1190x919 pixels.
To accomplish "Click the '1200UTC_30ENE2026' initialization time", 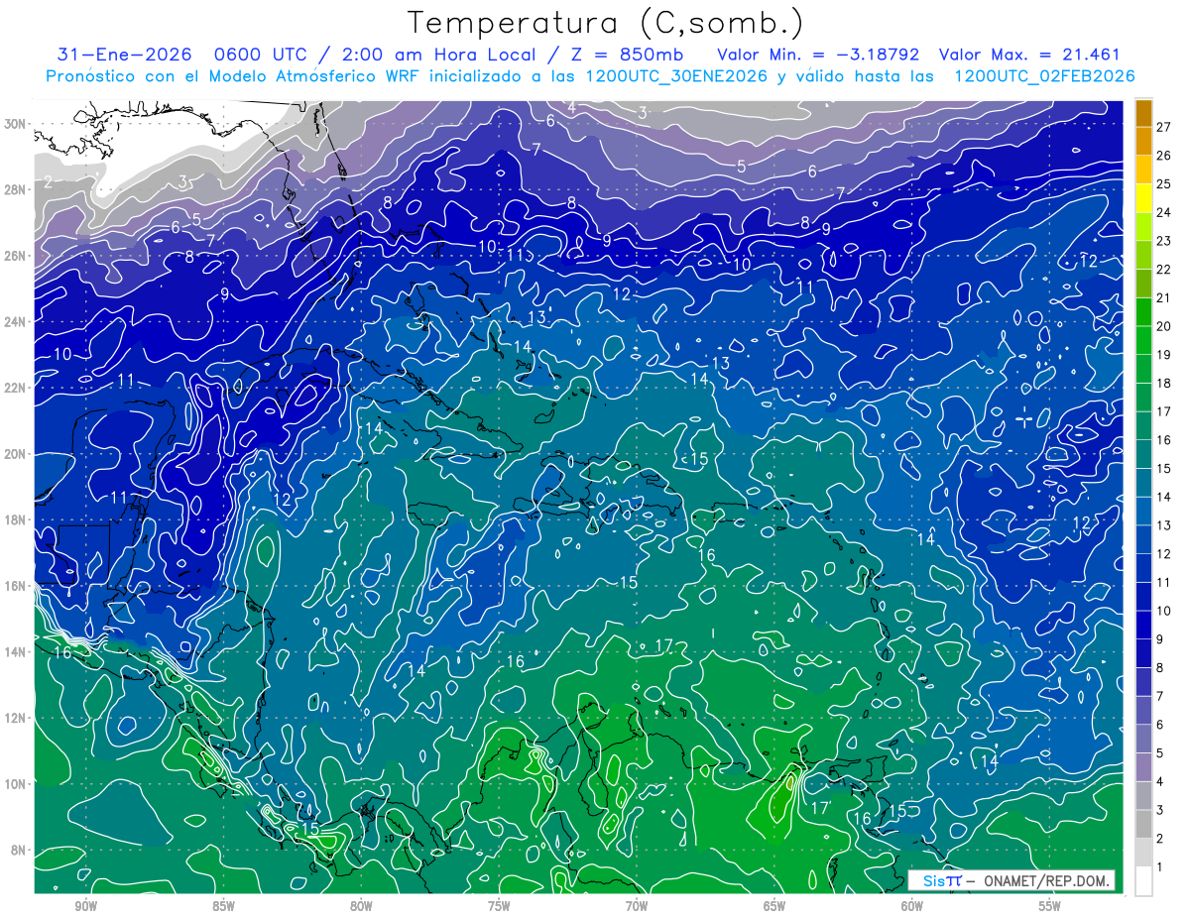I will click(676, 76).
